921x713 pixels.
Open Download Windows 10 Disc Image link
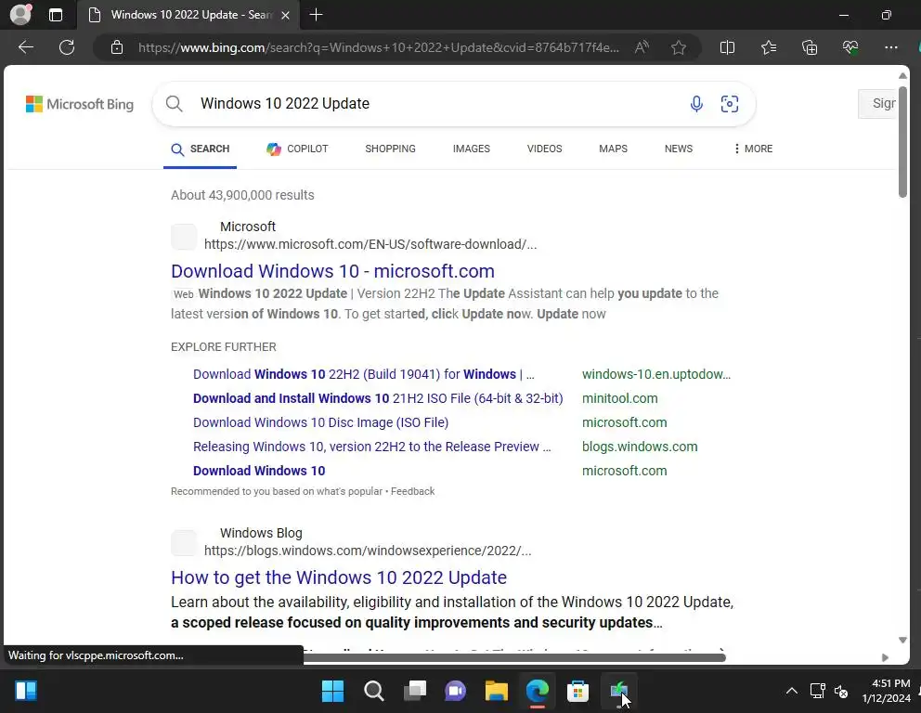[320, 422]
